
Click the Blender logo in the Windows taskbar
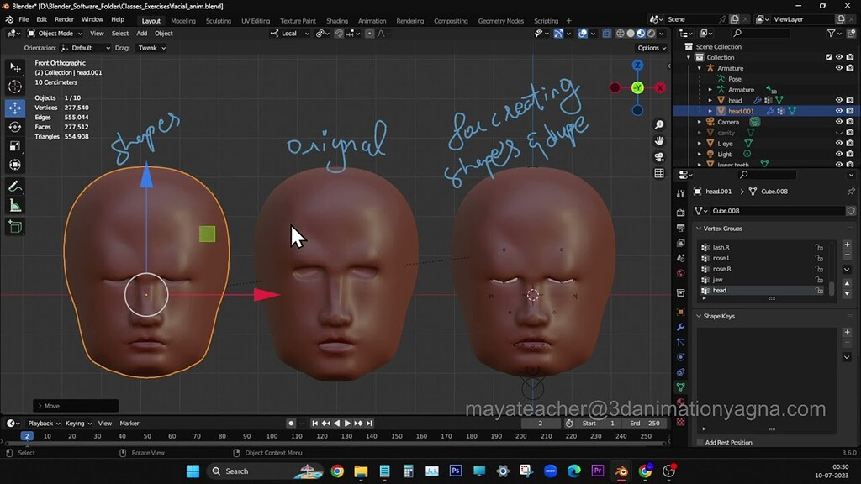point(621,471)
